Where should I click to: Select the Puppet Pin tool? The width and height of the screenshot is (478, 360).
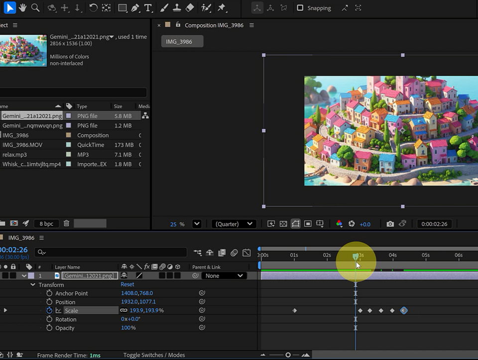point(222,8)
